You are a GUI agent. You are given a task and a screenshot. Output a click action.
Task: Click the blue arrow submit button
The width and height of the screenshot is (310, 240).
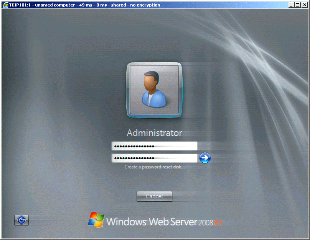pyautogui.click(x=205, y=158)
